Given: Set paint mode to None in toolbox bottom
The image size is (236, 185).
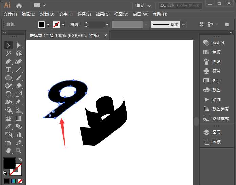Looking at the screenshot, I should click(x=20, y=181).
